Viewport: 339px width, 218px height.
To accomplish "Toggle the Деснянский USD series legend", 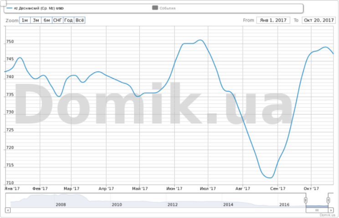I will [35, 8].
